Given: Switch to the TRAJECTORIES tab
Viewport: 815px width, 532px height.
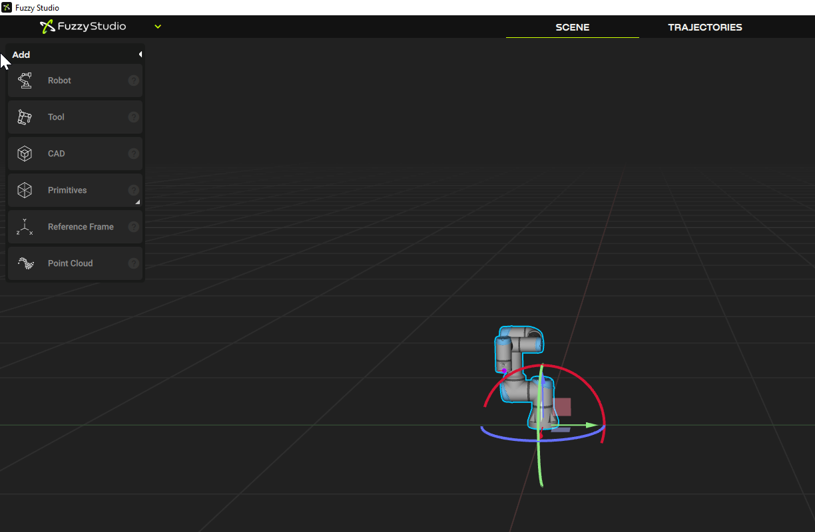Looking at the screenshot, I should 705,27.
